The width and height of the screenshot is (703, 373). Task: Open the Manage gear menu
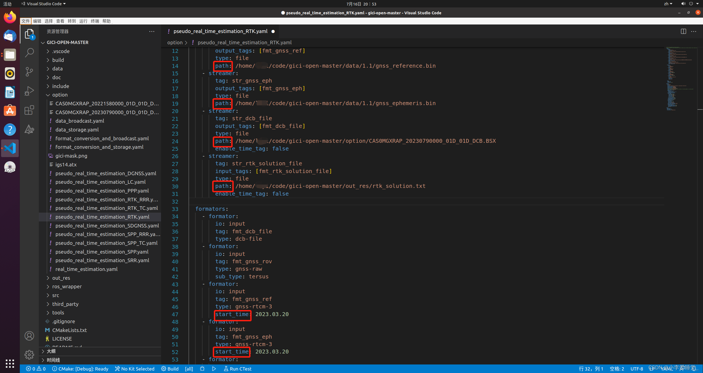[29, 355]
